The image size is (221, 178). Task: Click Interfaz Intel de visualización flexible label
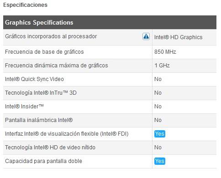(x=67, y=134)
